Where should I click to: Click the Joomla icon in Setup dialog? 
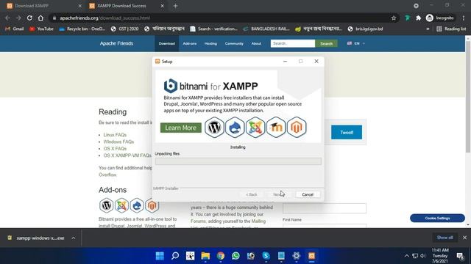pyautogui.click(x=255, y=128)
